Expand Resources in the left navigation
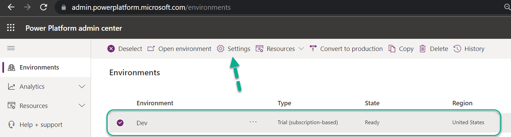 click(x=82, y=106)
